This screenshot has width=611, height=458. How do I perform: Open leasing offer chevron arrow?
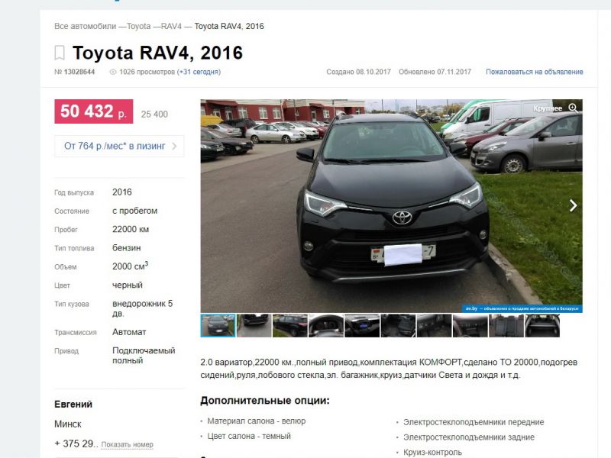pyautogui.click(x=174, y=146)
